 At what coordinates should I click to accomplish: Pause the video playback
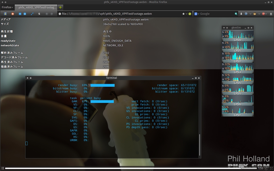pos(3,168)
